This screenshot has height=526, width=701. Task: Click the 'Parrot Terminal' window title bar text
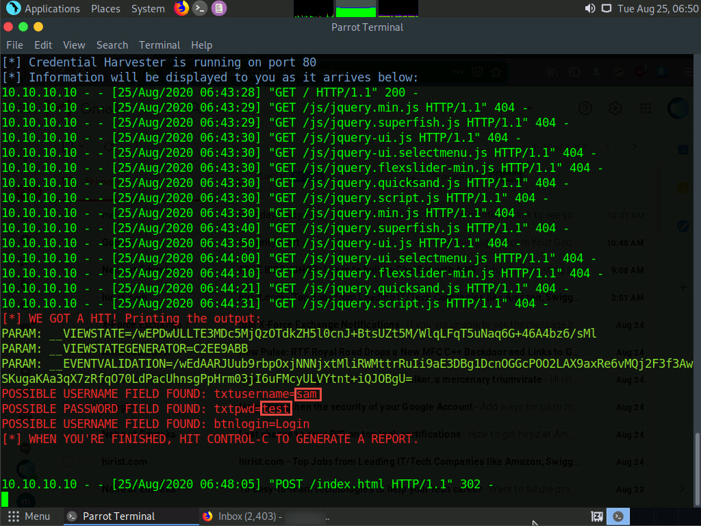click(367, 27)
